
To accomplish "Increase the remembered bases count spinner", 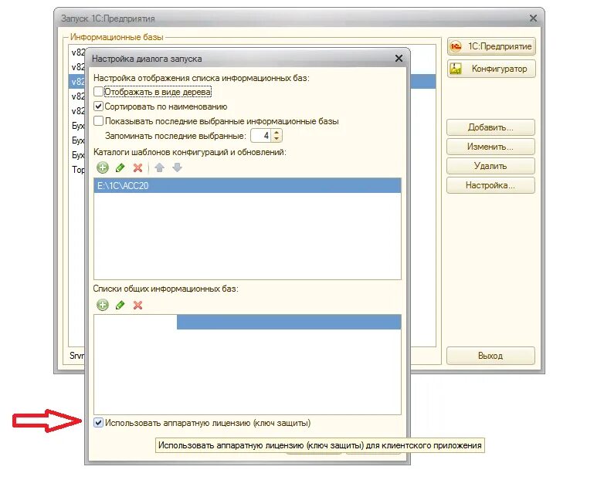I will (277, 133).
